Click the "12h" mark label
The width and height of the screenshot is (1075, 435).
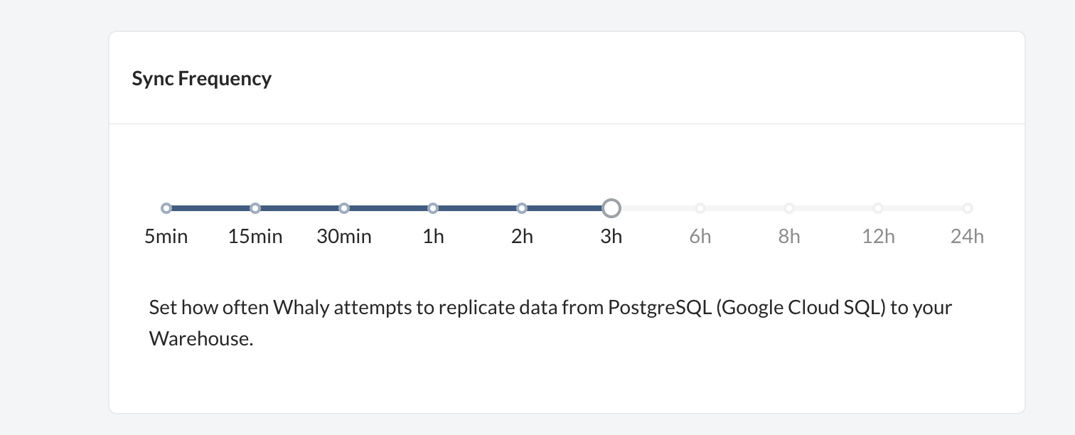[878, 237]
